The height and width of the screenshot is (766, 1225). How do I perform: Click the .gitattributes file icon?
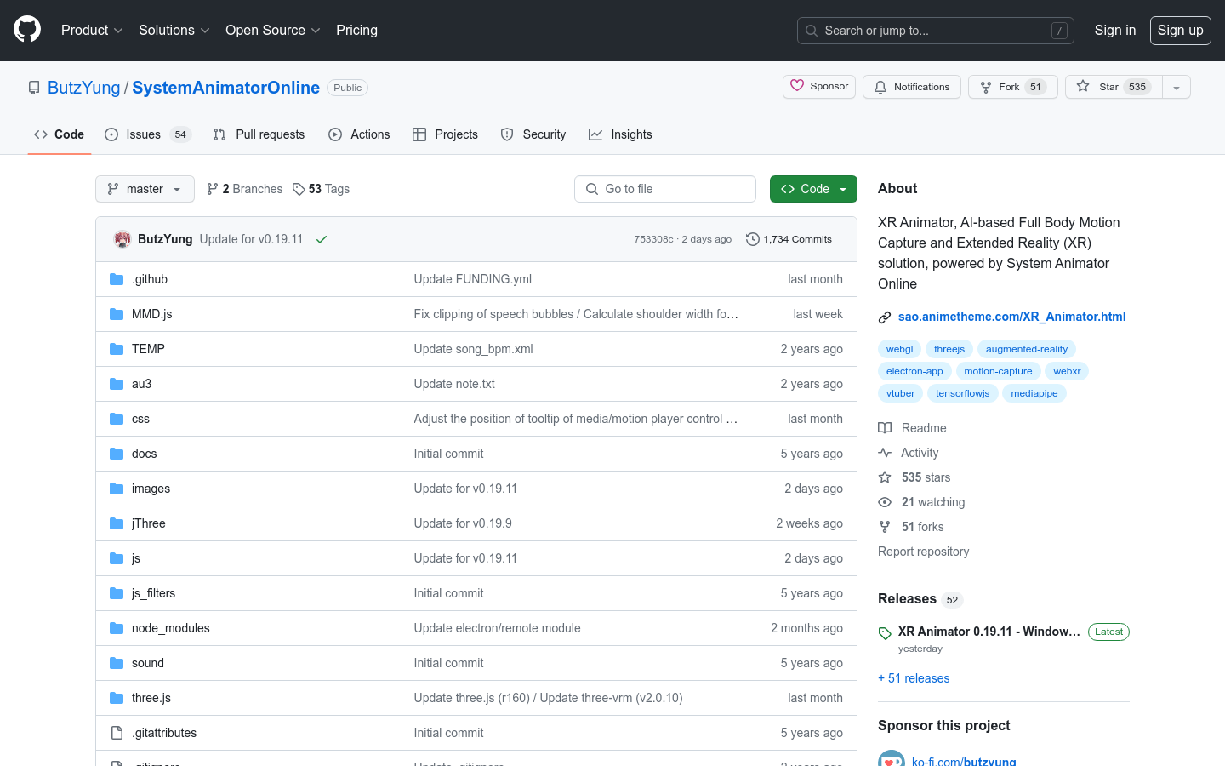[117, 733]
